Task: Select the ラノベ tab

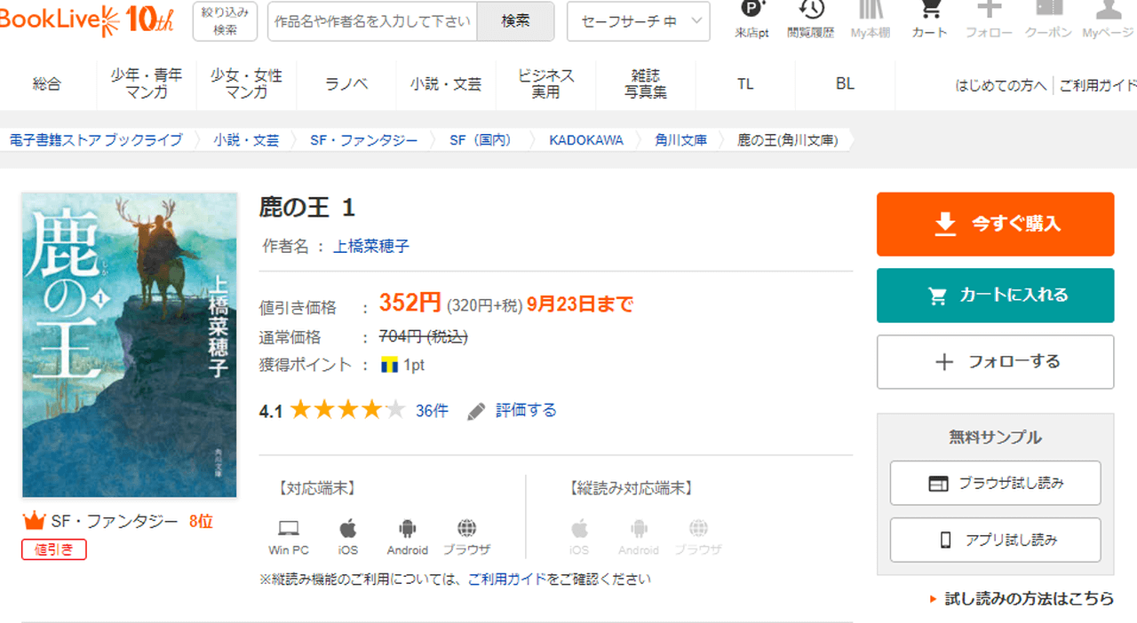Action: [x=346, y=84]
